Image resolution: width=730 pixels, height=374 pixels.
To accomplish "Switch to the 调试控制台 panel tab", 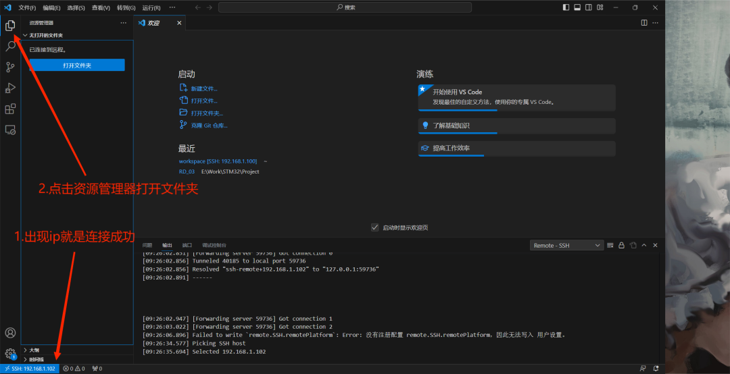I will [x=214, y=245].
